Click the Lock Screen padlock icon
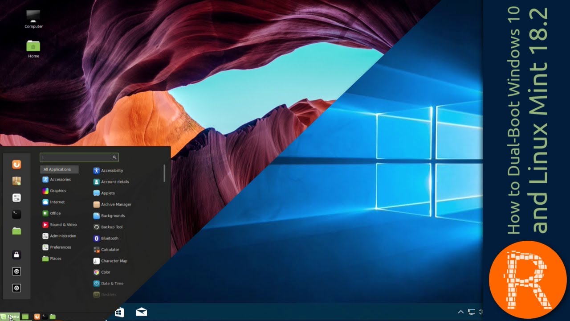The image size is (570, 321). point(16,255)
